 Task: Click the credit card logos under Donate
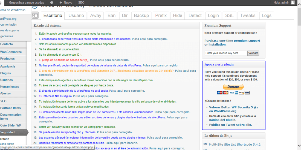point(233,93)
